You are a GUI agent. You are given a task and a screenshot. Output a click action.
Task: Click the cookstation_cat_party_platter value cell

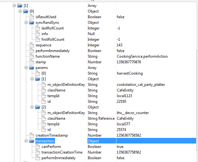pos(139,85)
